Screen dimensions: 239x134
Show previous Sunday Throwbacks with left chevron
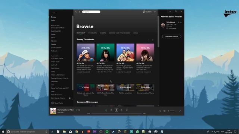click(x=149, y=40)
